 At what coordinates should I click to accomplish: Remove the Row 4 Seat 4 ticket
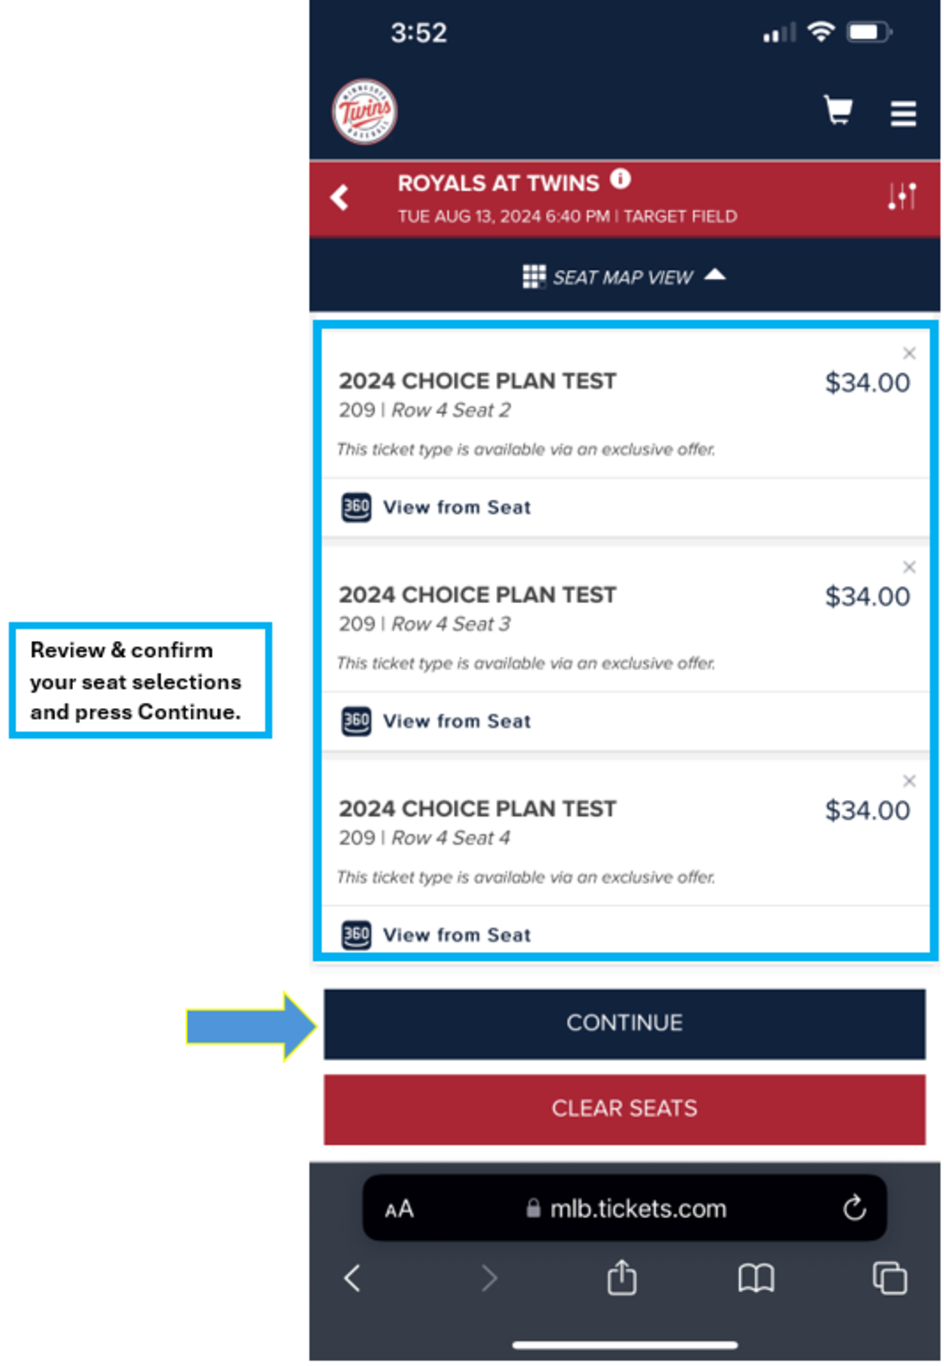tap(909, 781)
